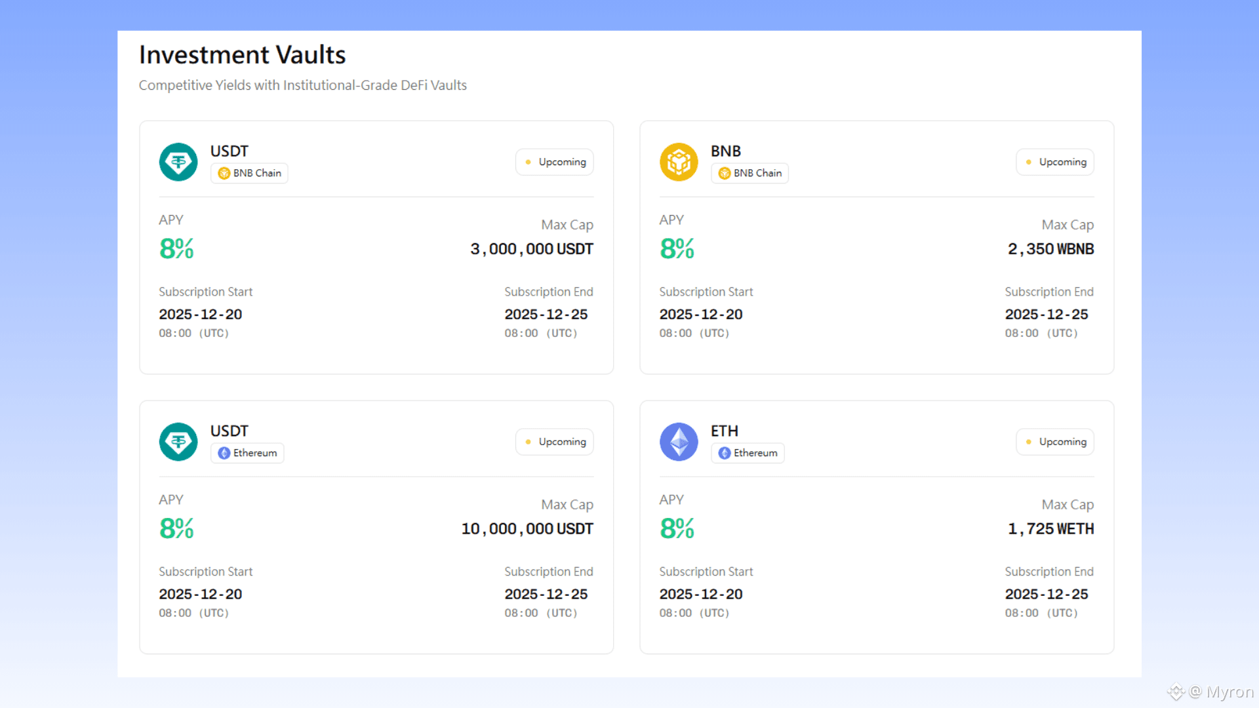Click the 8% APY on the ETH vault
Image resolution: width=1259 pixels, height=708 pixels.
(677, 528)
